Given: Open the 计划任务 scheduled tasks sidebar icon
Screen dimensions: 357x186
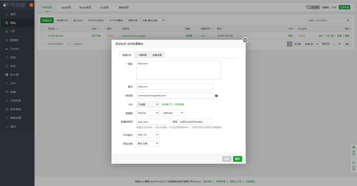Looking at the screenshot, I should tap(6, 101).
